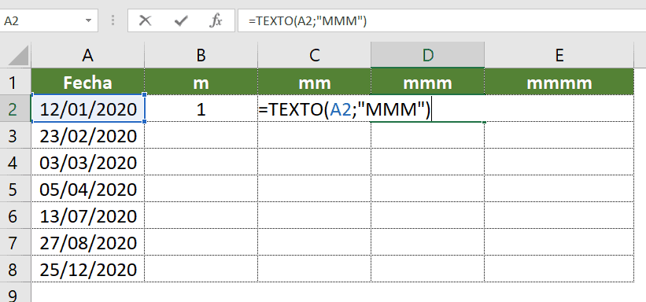The height and width of the screenshot is (302, 646).
Task: Click empty cell E8 in the 25/12/2020 row
Action: pyautogui.click(x=559, y=270)
